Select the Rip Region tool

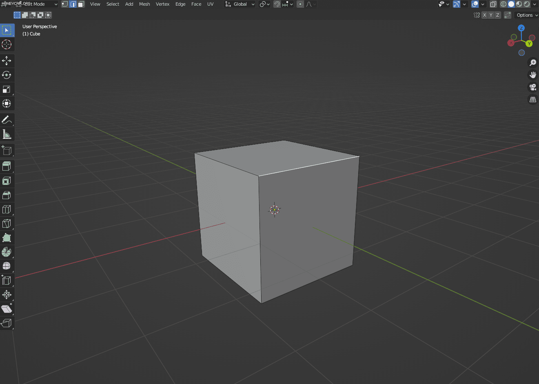[7, 323]
